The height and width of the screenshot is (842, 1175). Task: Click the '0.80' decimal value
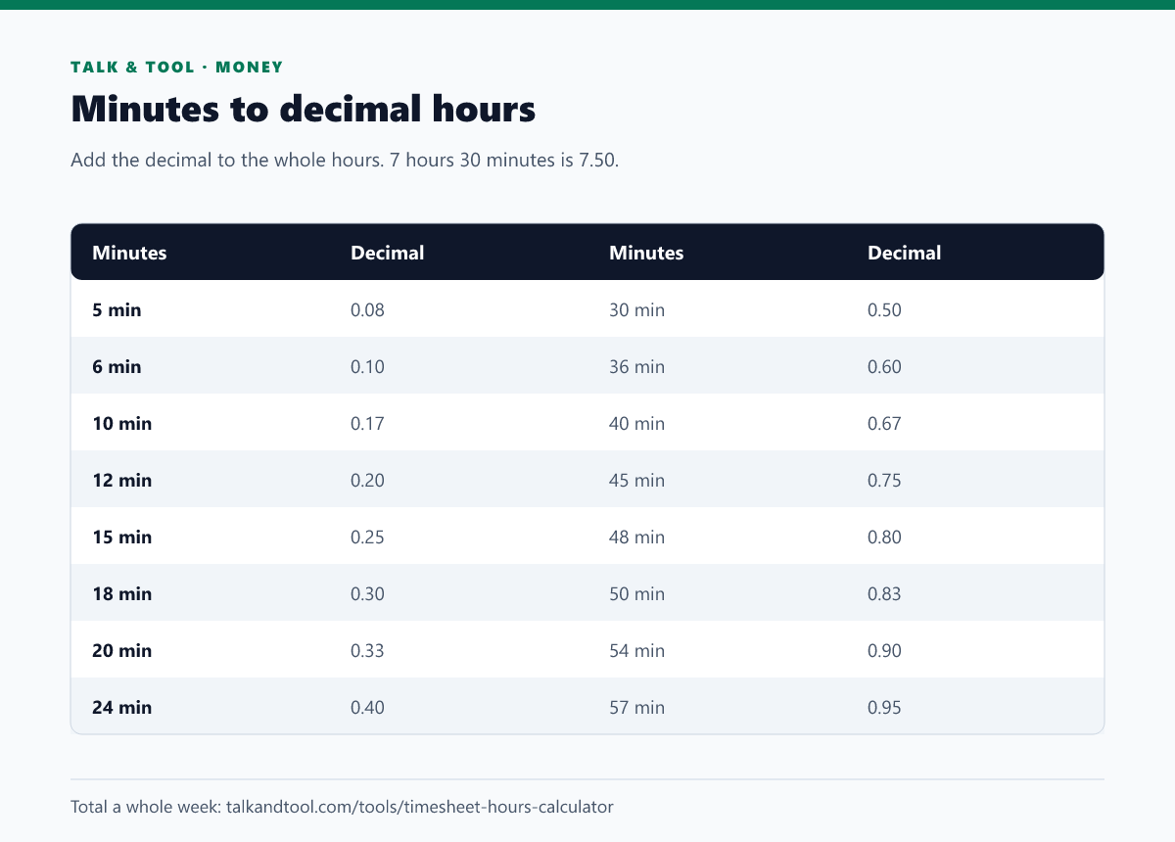(885, 538)
